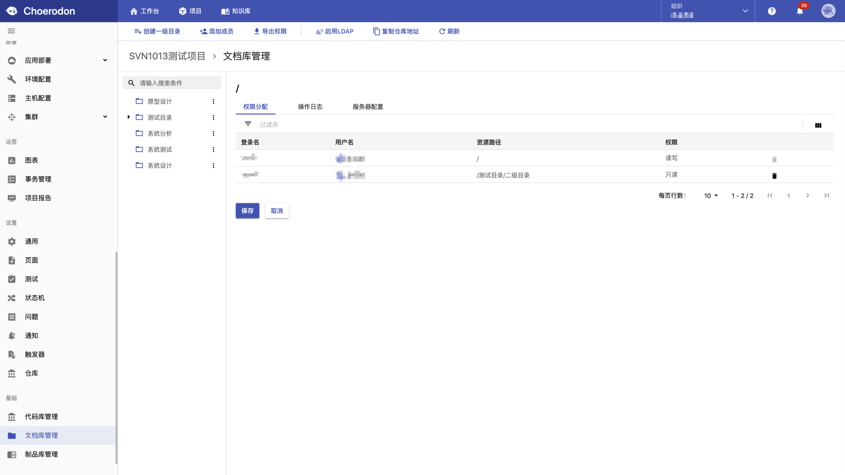Viewport: 845px width, 475px height.
Task: Click the 保存 button
Action: click(247, 211)
